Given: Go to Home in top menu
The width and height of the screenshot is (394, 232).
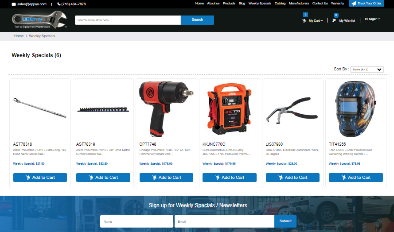Looking at the screenshot, I should [x=199, y=3].
